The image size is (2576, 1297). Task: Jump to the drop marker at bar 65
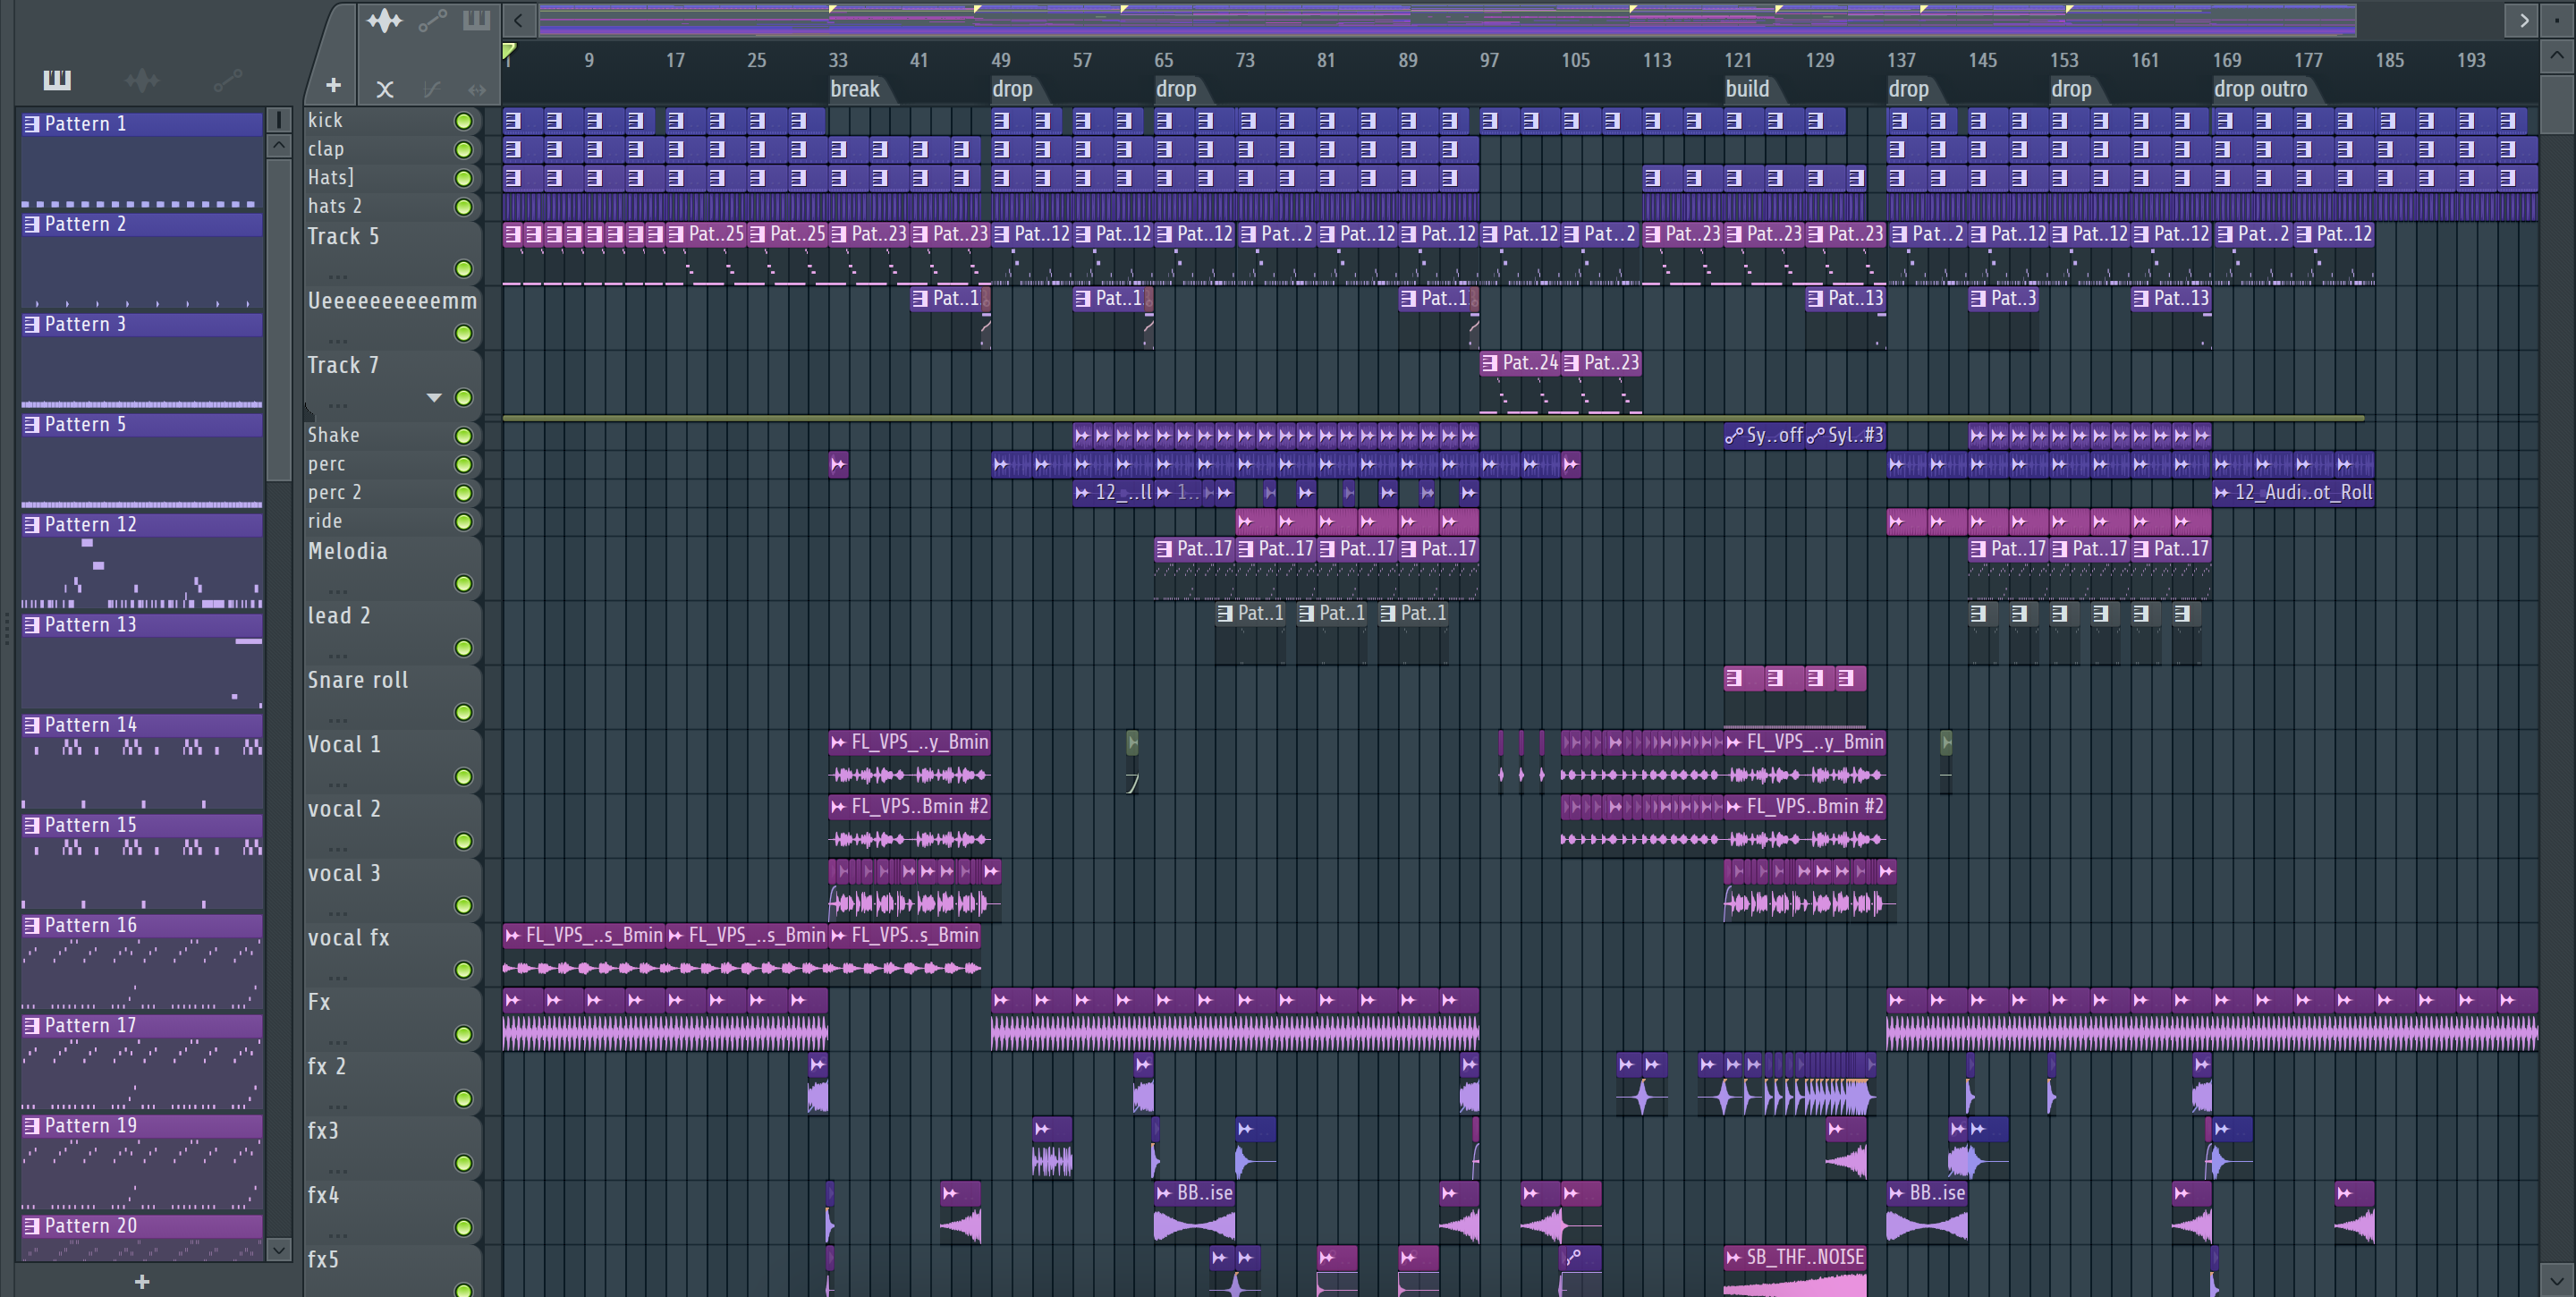(x=1176, y=89)
